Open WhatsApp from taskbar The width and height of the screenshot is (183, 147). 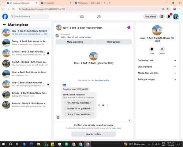pyautogui.click(x=45, y=144)
